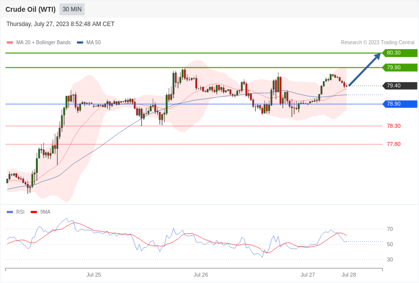Select the 80.30 resistance price tag
The height and width of the screenshot is (283, 419).
click(x=400, y=53)
